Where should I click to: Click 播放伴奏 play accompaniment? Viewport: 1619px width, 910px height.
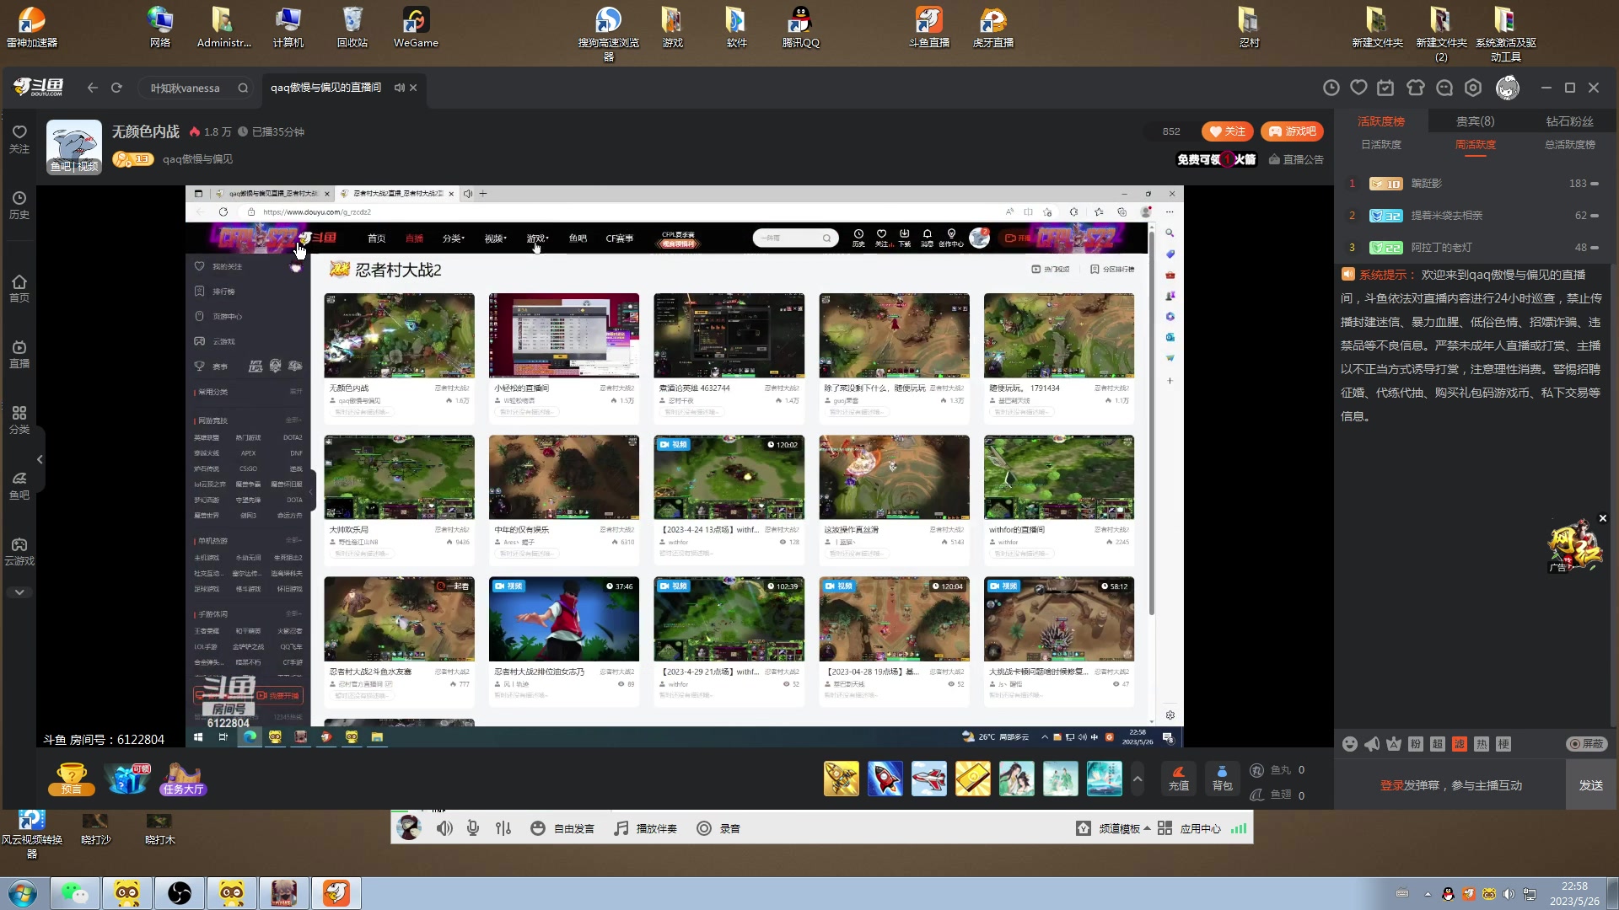point(645,828)
